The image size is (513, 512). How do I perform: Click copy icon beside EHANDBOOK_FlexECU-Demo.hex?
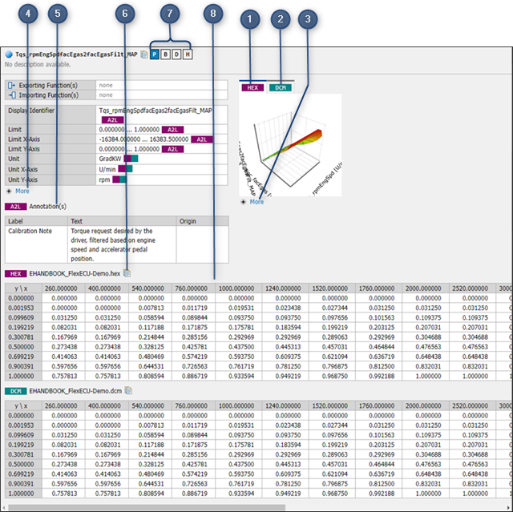tap(127, 273)
